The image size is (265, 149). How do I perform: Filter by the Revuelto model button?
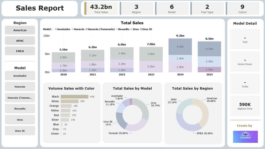click(x=20, y=109)
